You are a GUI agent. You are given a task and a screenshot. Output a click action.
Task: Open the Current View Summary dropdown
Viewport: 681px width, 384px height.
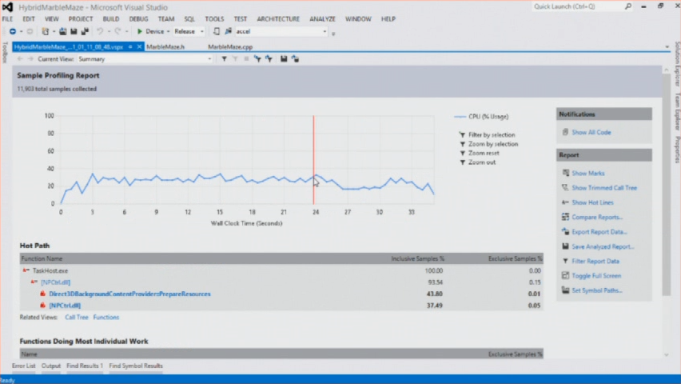[x=209, y=58]
